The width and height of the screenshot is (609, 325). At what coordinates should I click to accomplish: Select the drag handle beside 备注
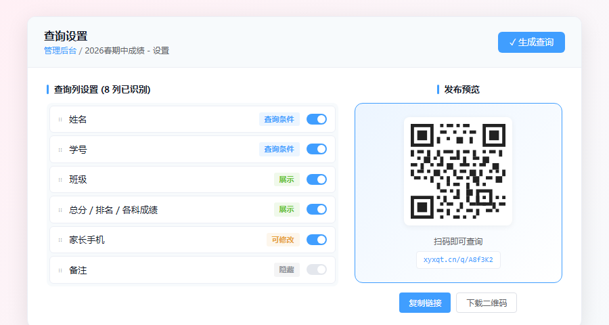60,270
